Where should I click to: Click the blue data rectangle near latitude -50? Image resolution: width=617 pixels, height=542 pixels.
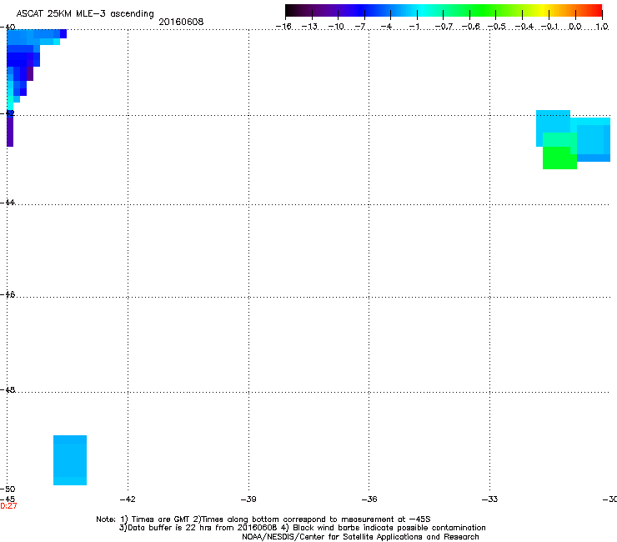click(70, 460)
